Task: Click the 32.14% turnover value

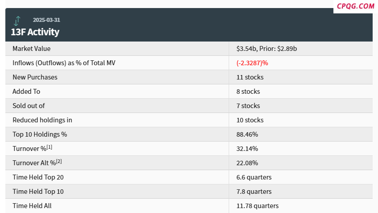Action: point(247,149)
